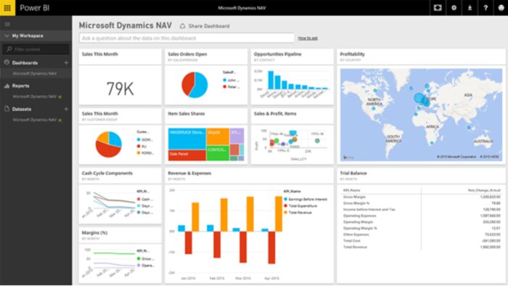Open the settings gear icon
Screen dimensions: 508x286
coord(454,7)
